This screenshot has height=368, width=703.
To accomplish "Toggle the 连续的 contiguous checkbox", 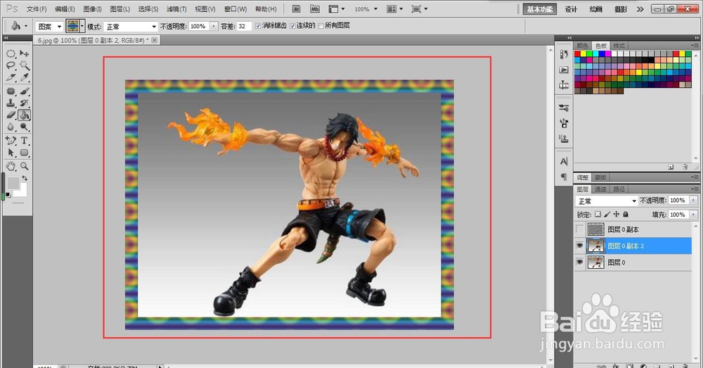I will coord(292,26).
